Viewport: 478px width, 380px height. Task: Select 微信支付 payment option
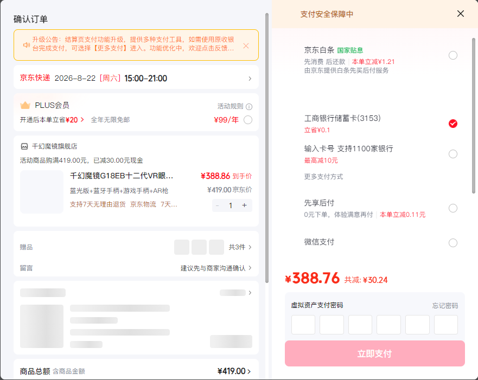452,243
